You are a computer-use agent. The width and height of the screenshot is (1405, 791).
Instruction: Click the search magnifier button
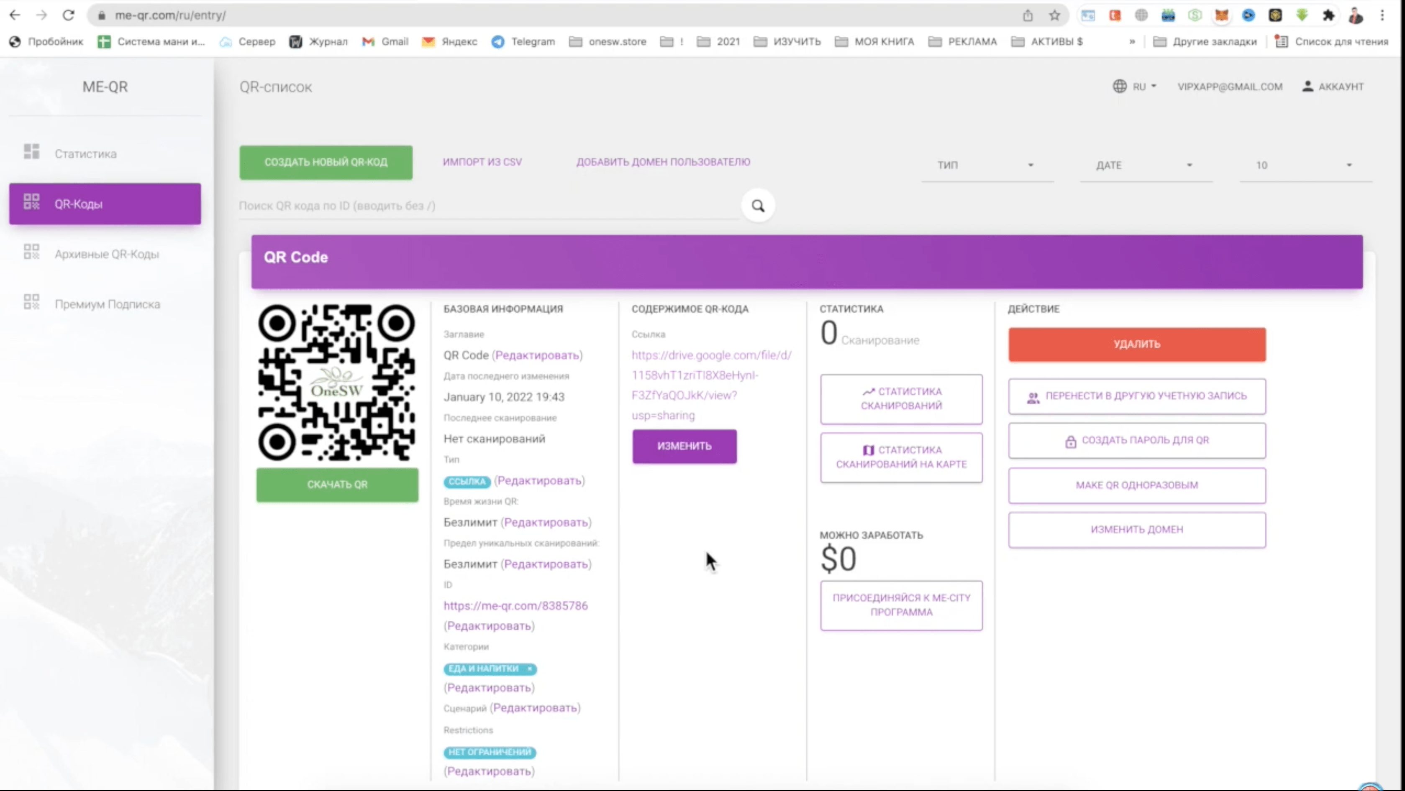(x=758, y=206)
